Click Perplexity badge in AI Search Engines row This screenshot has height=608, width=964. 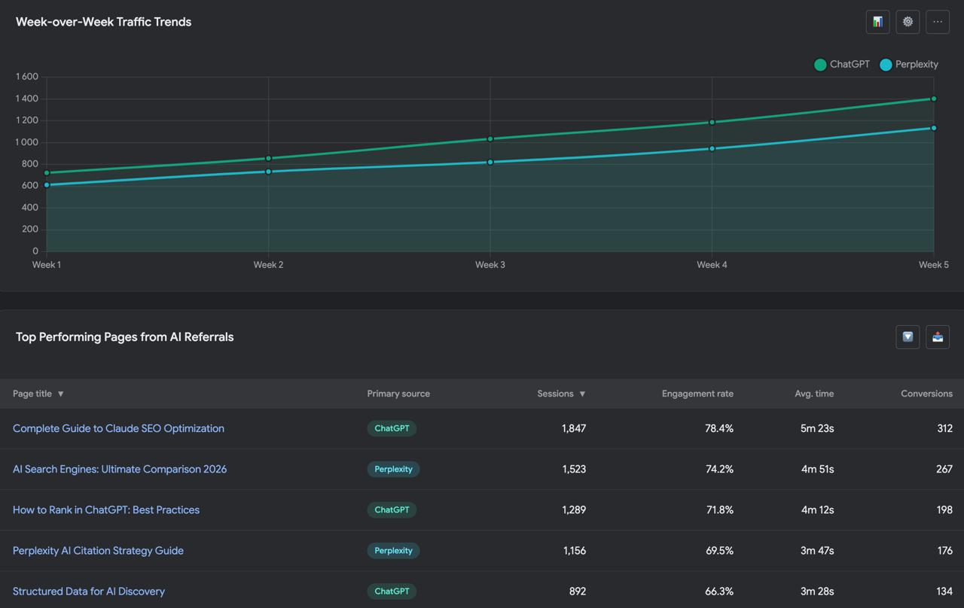tap(393, 469)
